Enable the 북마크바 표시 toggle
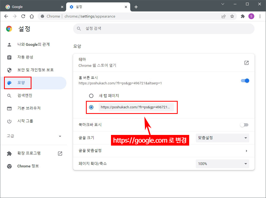The height and width of the screenshot is (198, 266). pos(244,125)
